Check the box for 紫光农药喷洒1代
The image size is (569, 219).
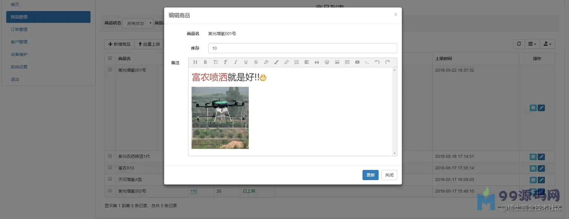point(110,156)
